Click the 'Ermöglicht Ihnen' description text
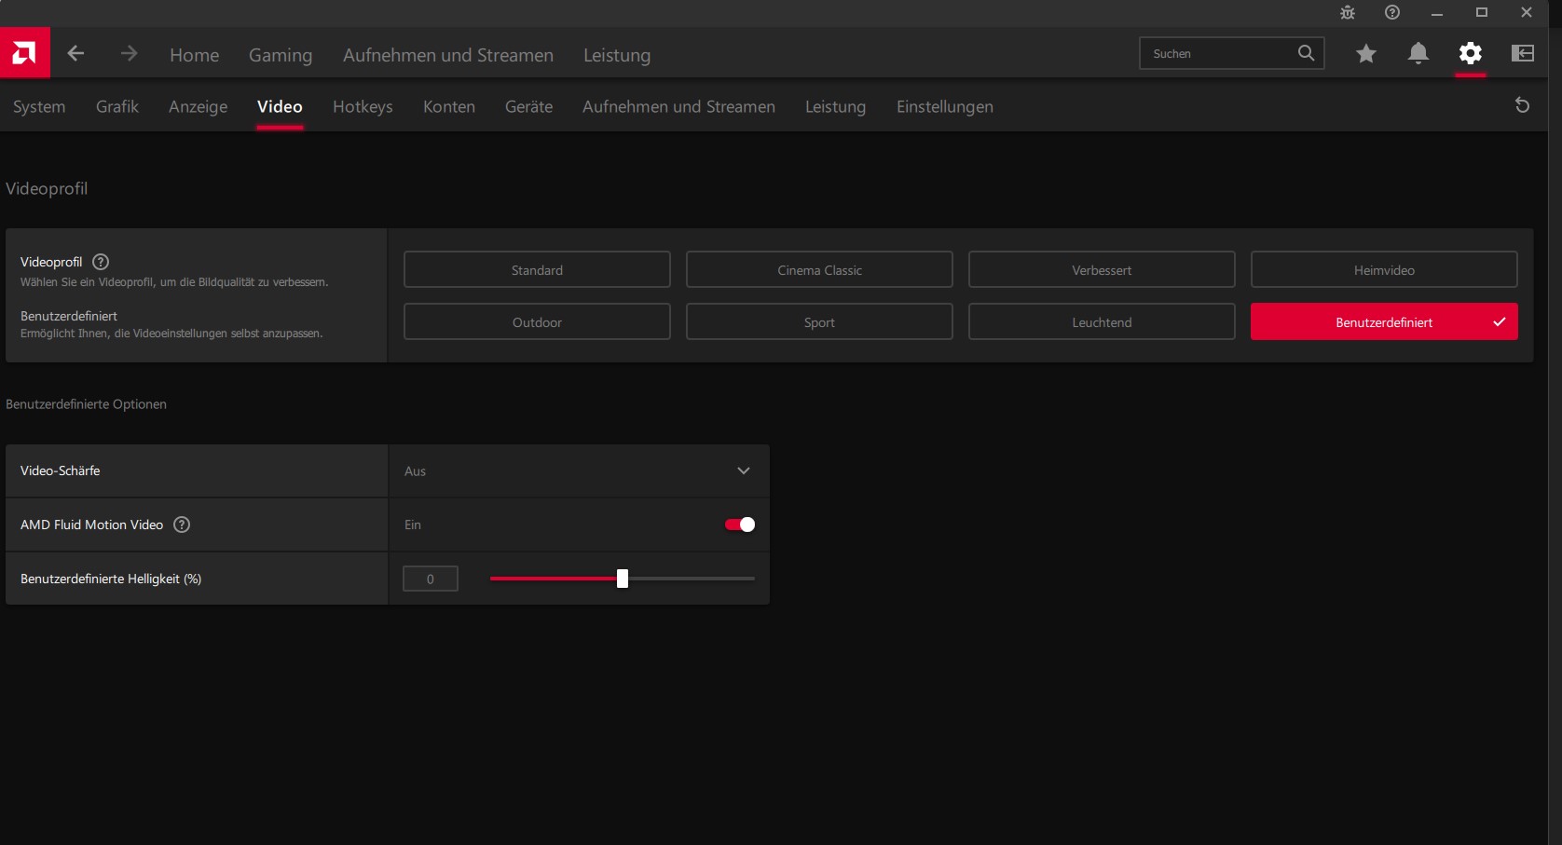 point(171,333)
